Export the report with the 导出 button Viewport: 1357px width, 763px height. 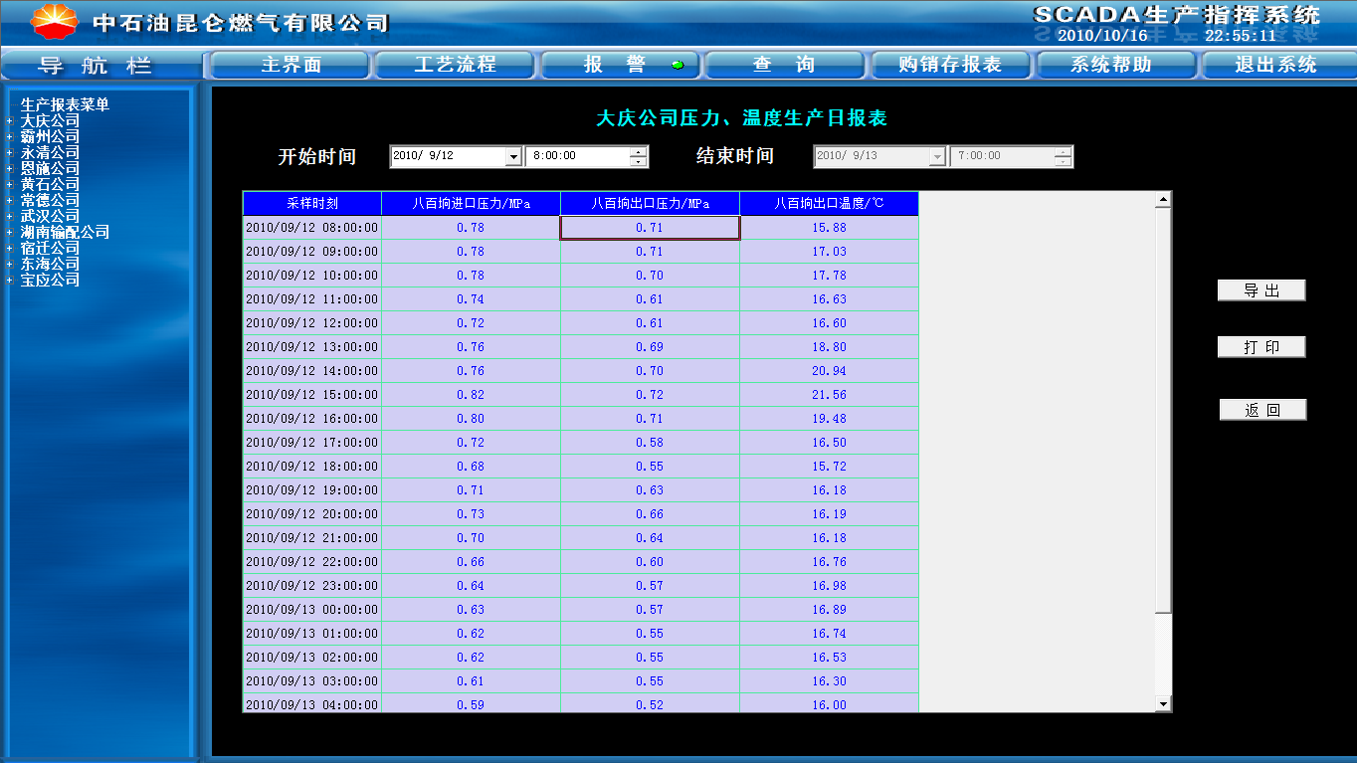pos(1261,290)
